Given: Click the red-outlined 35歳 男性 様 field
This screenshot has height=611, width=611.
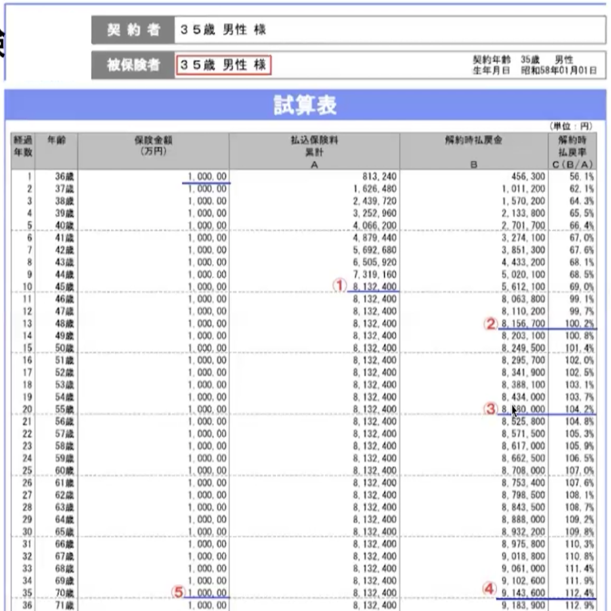Looking at the screenshot, I should coord(223,65).
